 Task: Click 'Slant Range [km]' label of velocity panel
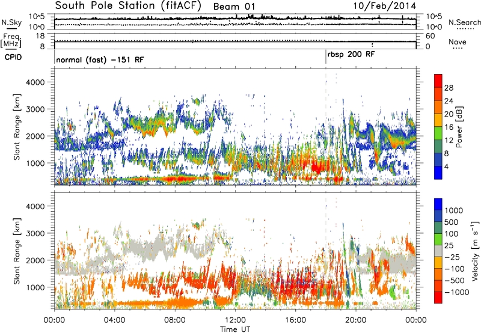pos(17,251)
